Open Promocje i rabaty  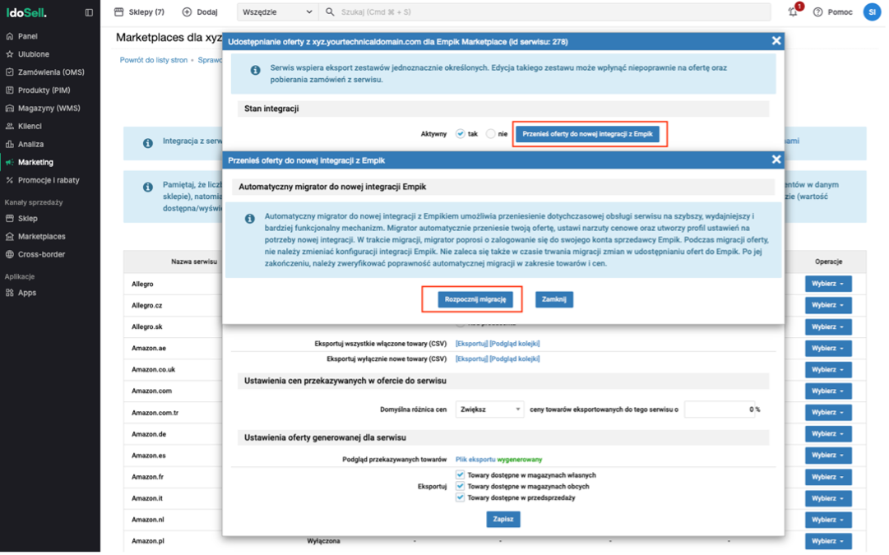pyautogui.click(x=50, y=180)
